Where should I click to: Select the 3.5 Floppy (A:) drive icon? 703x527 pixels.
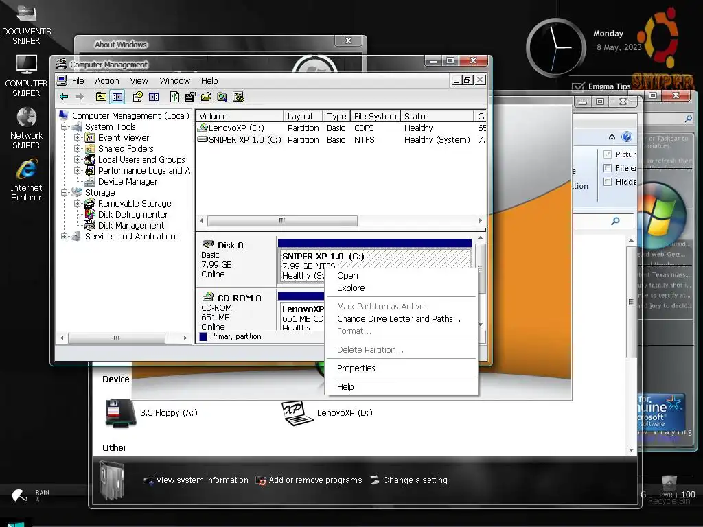click(x=120, y=412)
